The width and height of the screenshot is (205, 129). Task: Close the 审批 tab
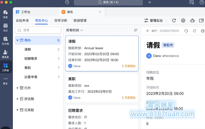(100, 12)
